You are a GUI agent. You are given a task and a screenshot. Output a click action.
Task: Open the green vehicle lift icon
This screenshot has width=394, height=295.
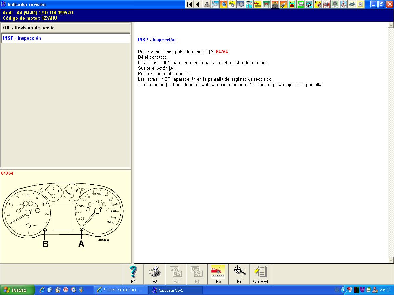(x=266, y=4)
